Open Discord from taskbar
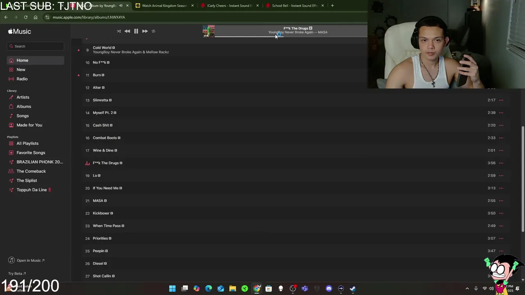525x295 pixels. click(329, 288)
